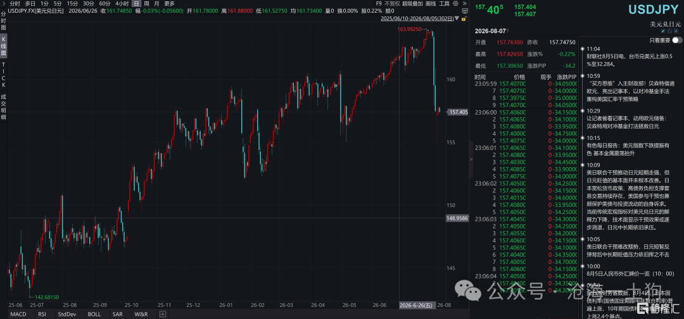Open the 画线 drawing tools
Viewport: 684px width, 319px height.
click(431, 4)
